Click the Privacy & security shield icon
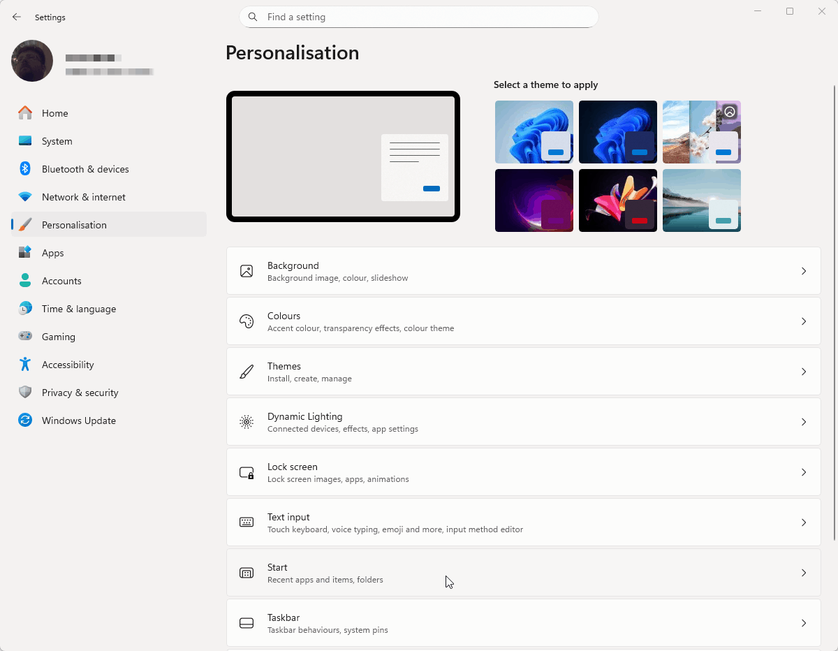 pyautogui.click(x=25, y=393)
